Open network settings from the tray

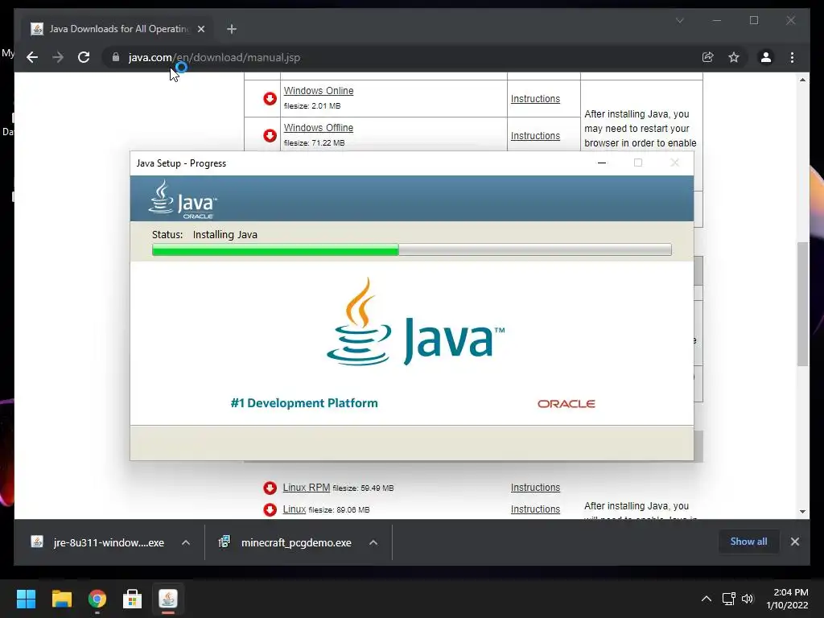click(x=728, y=599)
